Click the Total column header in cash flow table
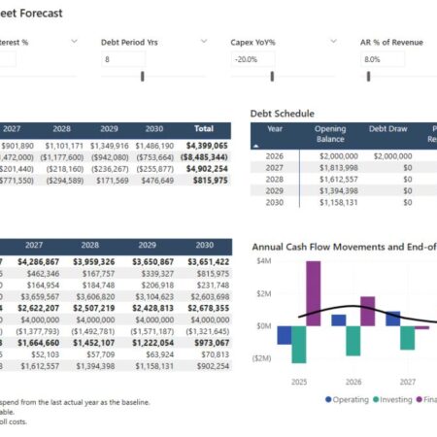 204,129
